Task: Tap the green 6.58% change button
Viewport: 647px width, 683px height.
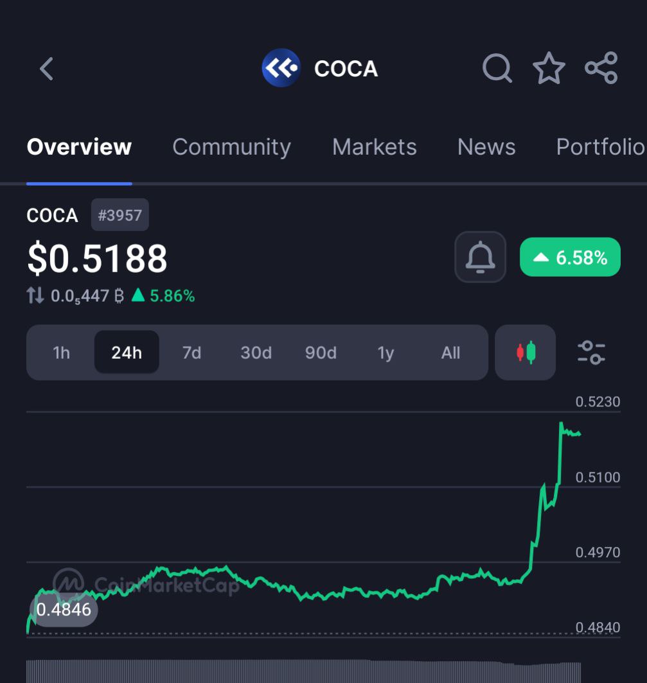Action: click(570, 257)
